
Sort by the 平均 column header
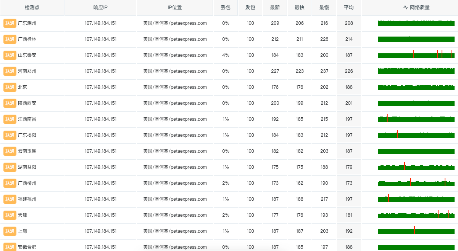click(x=349, y=8)
